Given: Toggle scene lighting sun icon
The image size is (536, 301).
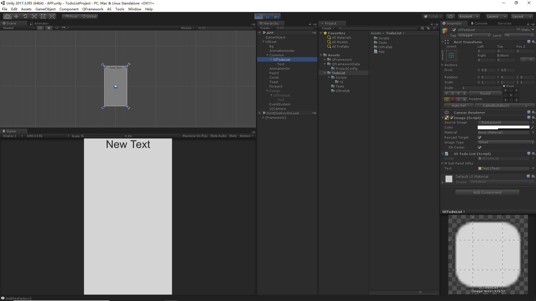Looking at the screenshot, I should click(49, 28).
